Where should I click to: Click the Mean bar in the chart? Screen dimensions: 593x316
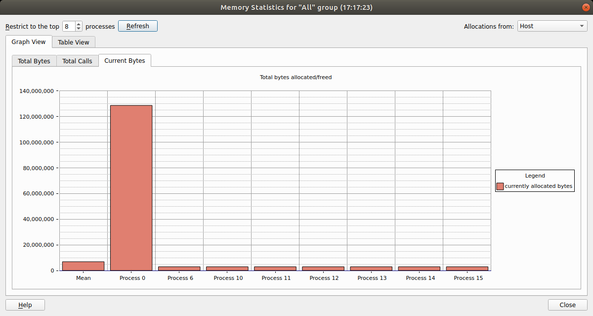83,265
